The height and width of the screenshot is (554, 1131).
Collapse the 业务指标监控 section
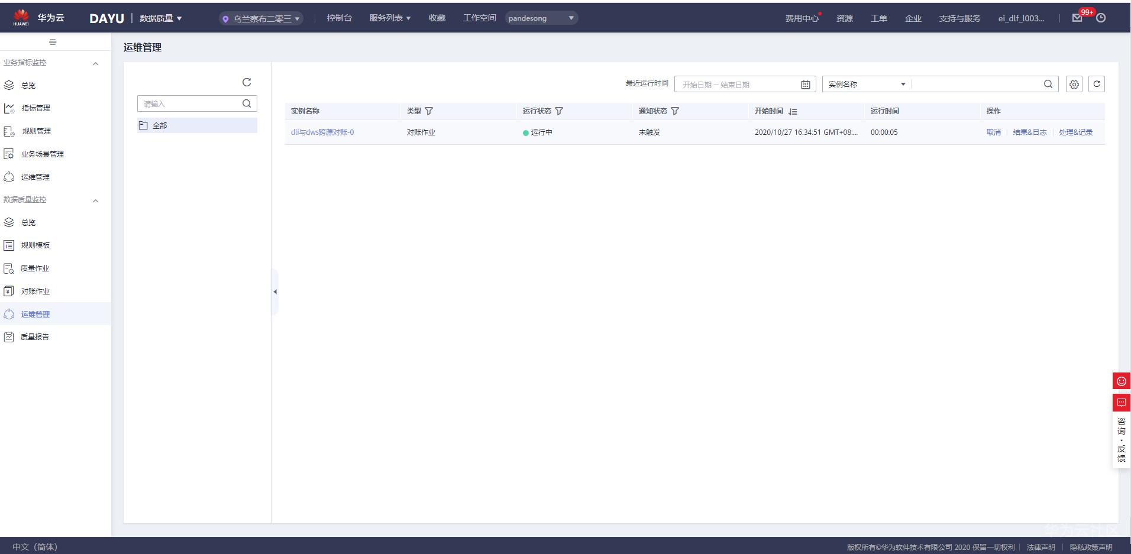click(x=95, y=63)
